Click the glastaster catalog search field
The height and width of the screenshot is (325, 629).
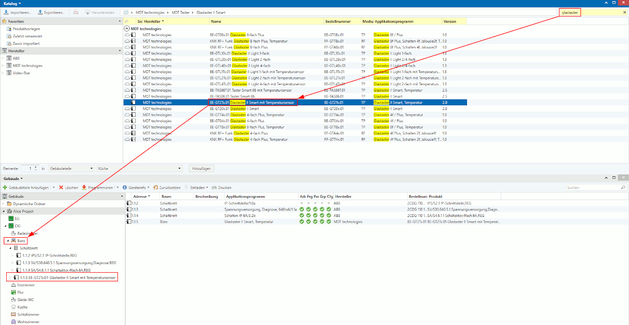tap(590, 13)
